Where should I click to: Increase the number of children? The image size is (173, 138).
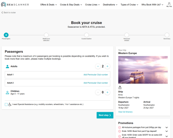pyautogui.click(x=107, y=92)
